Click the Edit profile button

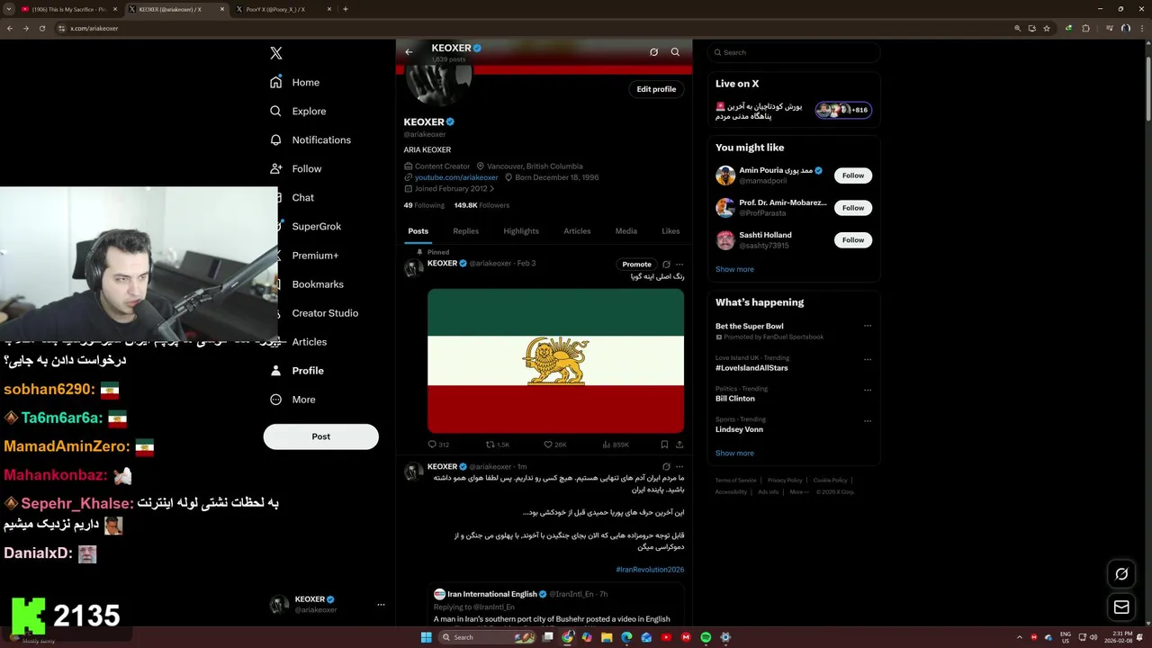tap(656, 89)
